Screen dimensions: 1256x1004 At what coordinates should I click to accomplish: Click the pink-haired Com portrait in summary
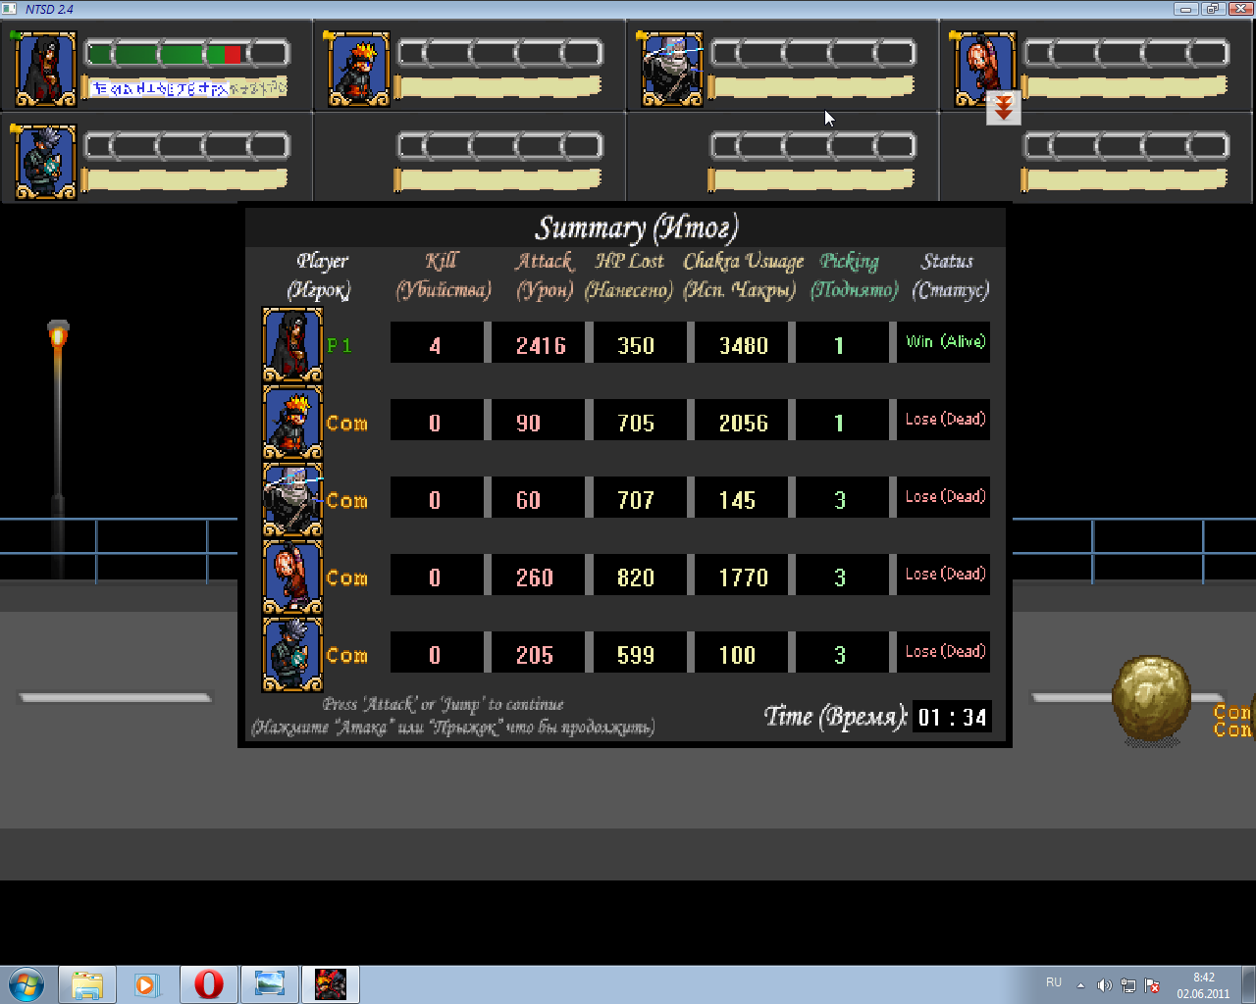[x=292, y=577]
